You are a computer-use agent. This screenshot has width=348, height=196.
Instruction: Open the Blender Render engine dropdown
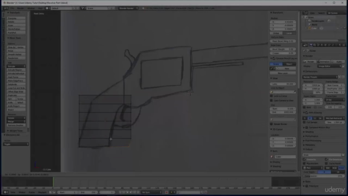point(128,8)
